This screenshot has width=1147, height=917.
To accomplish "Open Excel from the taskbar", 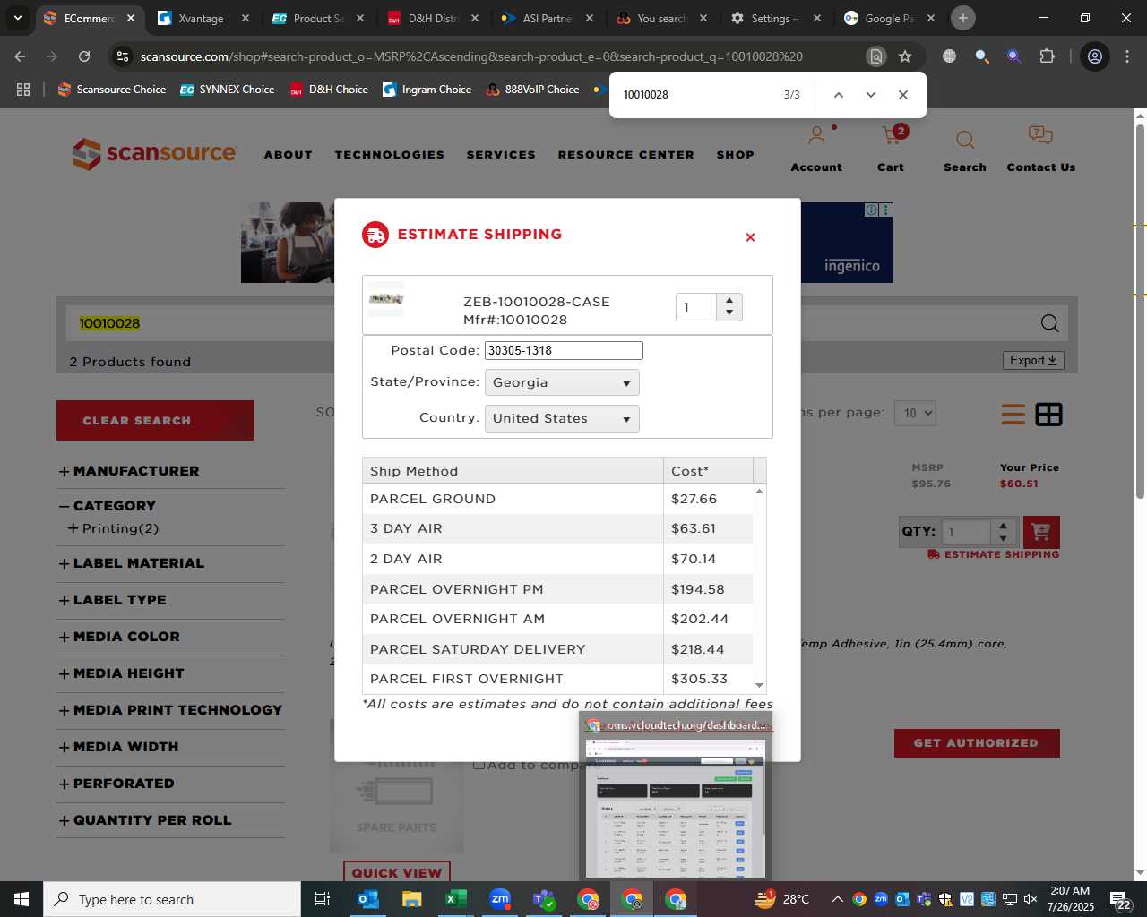I will [x=455, y=899].
